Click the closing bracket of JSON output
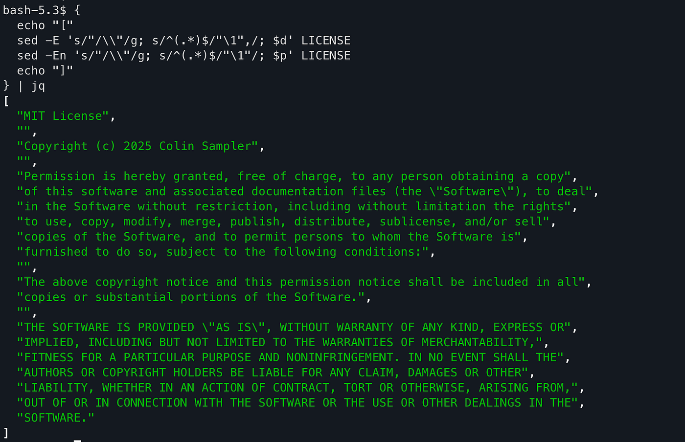Viewport: 685px width, 442px height. 6,433
